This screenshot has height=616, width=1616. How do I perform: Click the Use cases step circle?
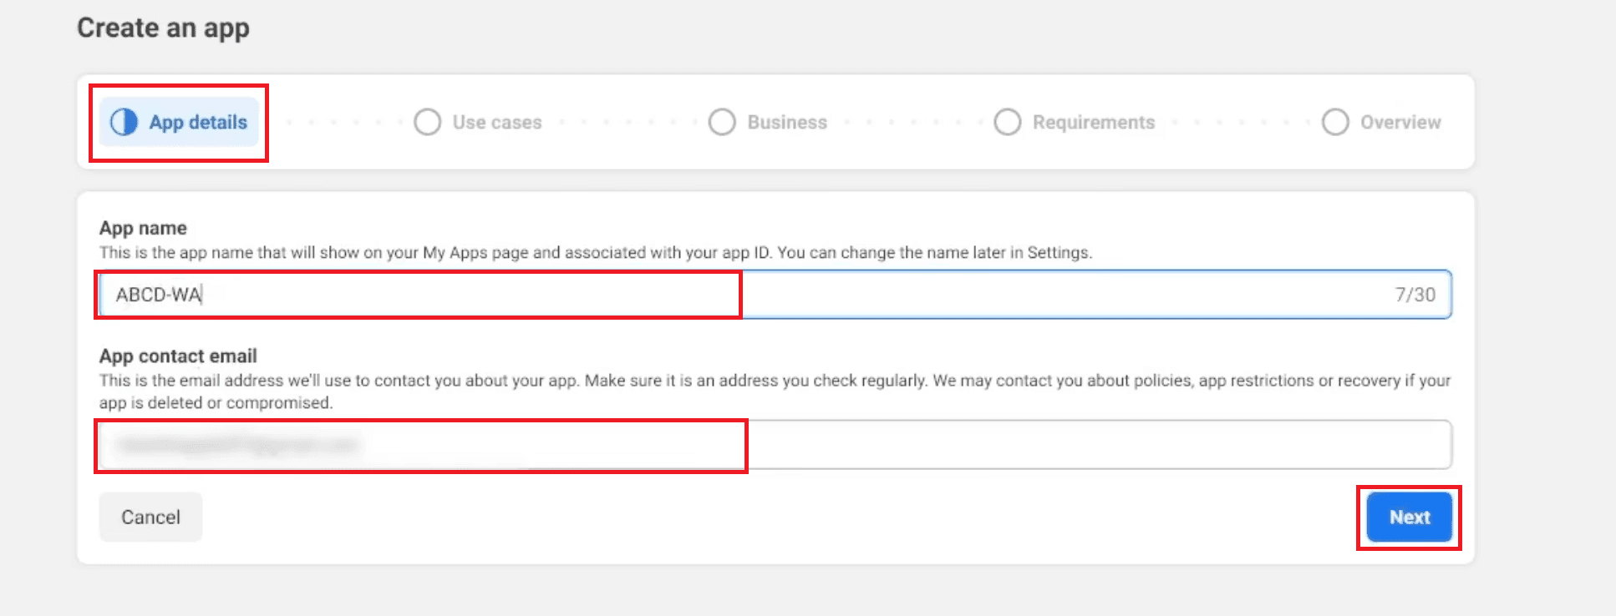427,122
